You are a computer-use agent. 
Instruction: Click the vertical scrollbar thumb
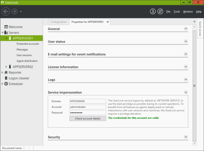pyautogui.click(x=194, y=86)
